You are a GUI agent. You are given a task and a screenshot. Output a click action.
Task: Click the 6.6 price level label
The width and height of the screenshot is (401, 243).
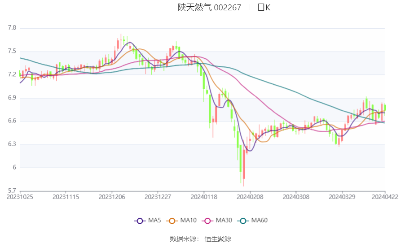12,121
